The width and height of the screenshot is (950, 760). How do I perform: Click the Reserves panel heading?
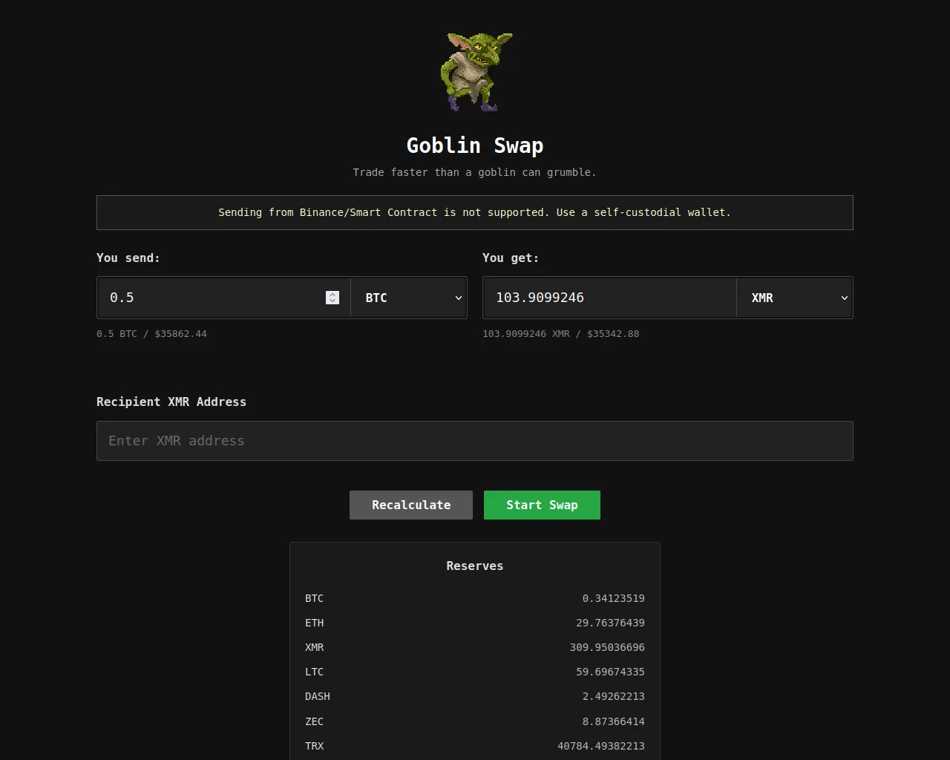coord(475,566)
